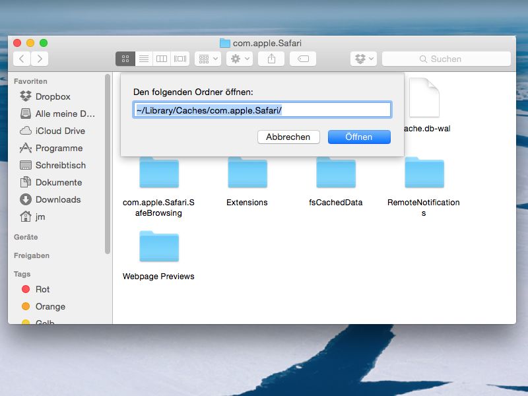Click the folder path text field
This screenshot has height=396, width=528.
click(262, 110)
